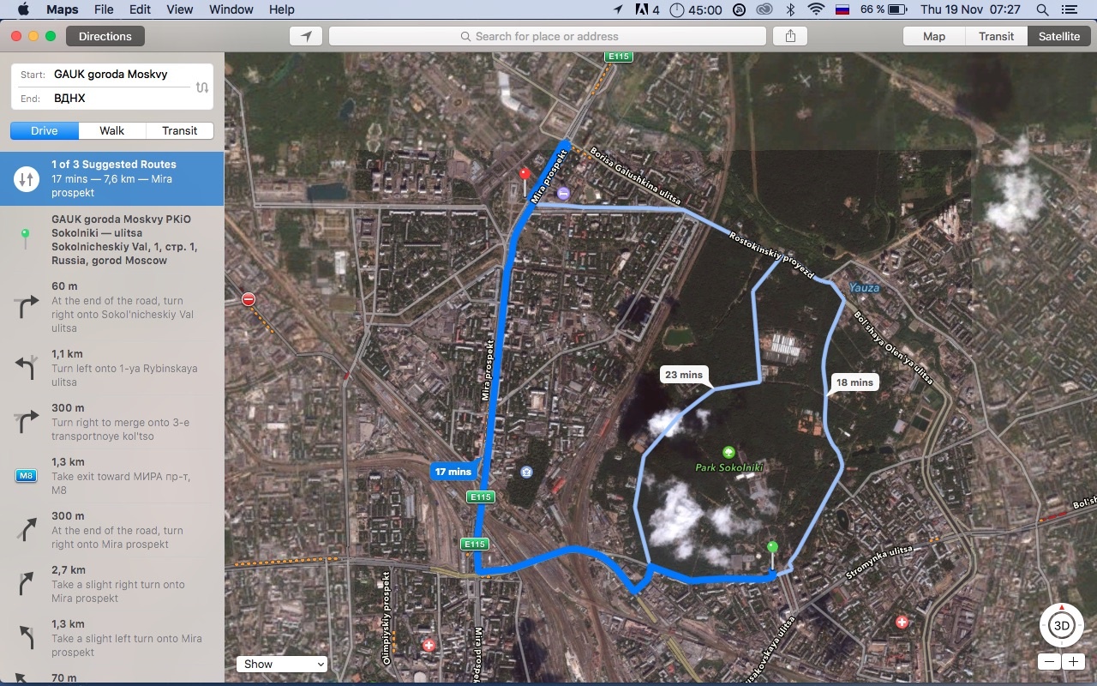Image resolution: width=1097 pixels, height=686 pixels.
Task: Click the Bluetooth menu bar icon
Action: (x=791, y=9)
